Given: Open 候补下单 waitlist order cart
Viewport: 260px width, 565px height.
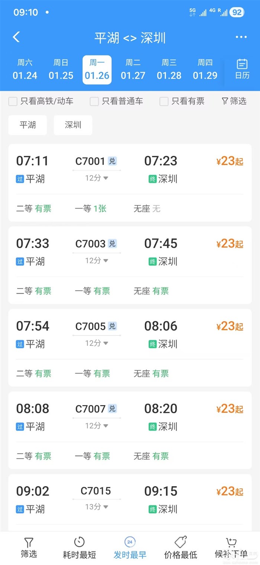Looking at the screenshot, I should pos(231,548).
